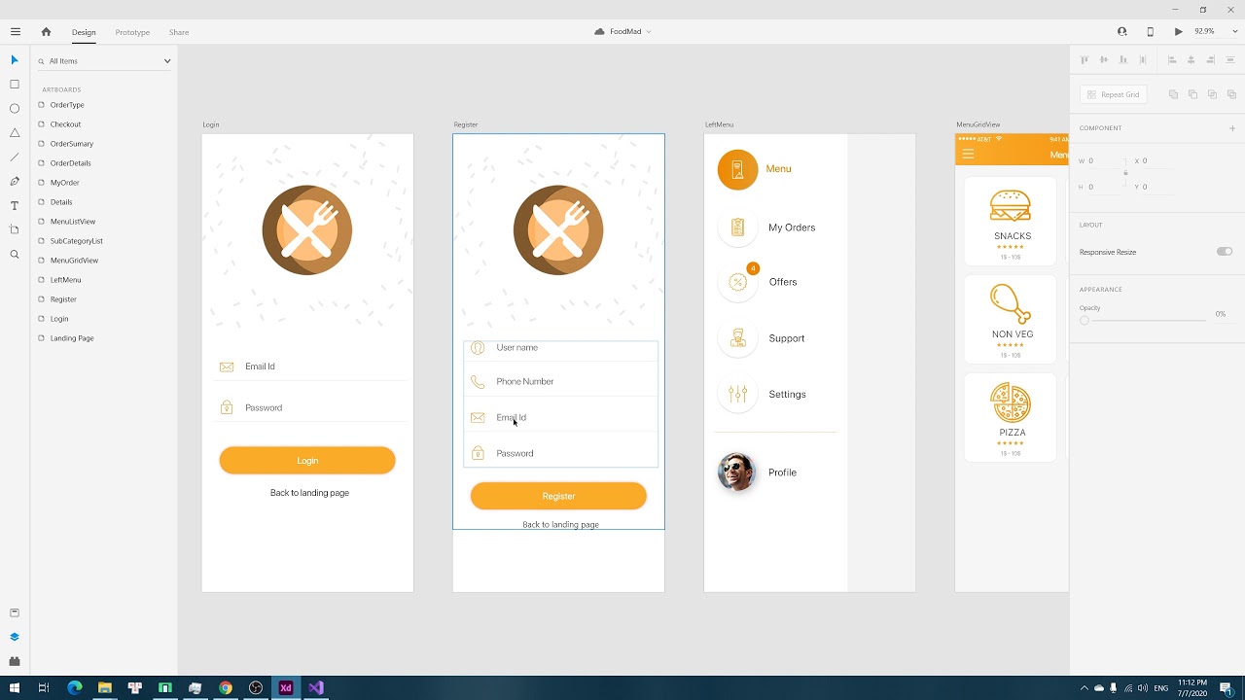Select the Ellipse tool
This screenshot has height=700, width=1245.
click(x=15, y=109)
